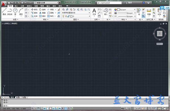Viewport: 170px width, 111px height.
Task: Select the Arc (圆弧) tool
Action: tap(21, 12)
